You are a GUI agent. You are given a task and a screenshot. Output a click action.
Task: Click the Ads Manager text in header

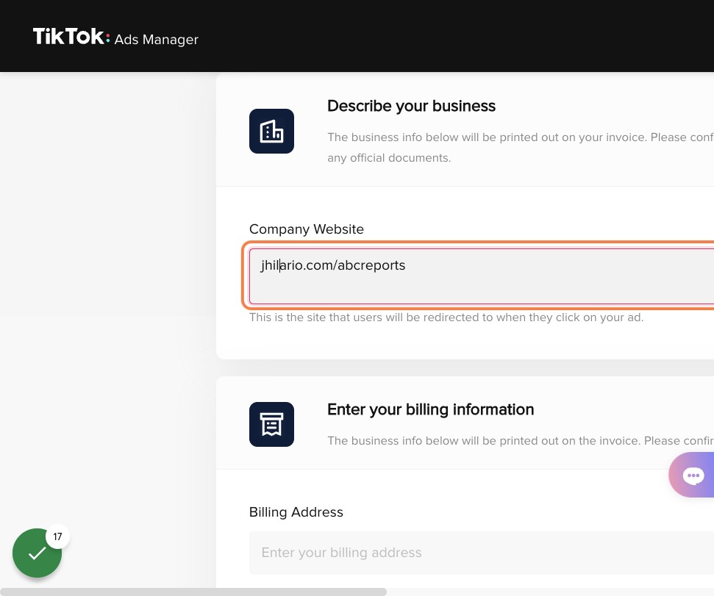click(x=156, y=40)
